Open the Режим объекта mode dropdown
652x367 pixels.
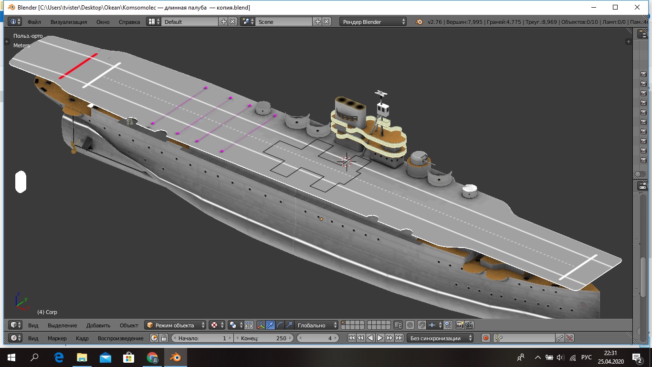click(x=176, y=325)
